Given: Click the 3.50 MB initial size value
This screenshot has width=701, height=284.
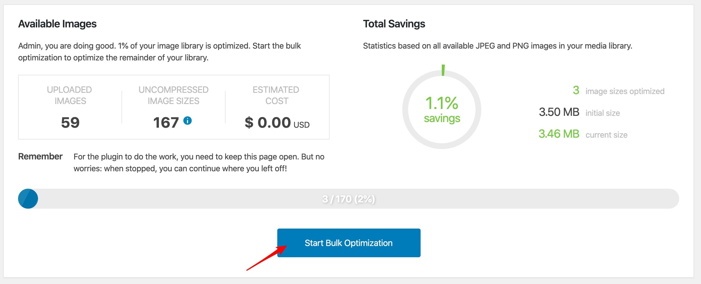Looking at the screenshot, I should point(559,112).
